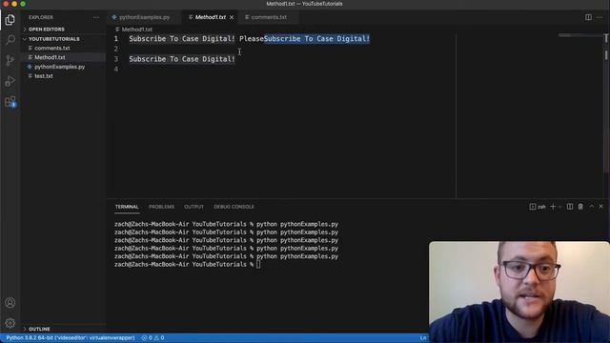This screenshot has width=610, height=343.
Task: Click the highlighted Subscribe To Case Digital! selection
Action: [316, 39]
